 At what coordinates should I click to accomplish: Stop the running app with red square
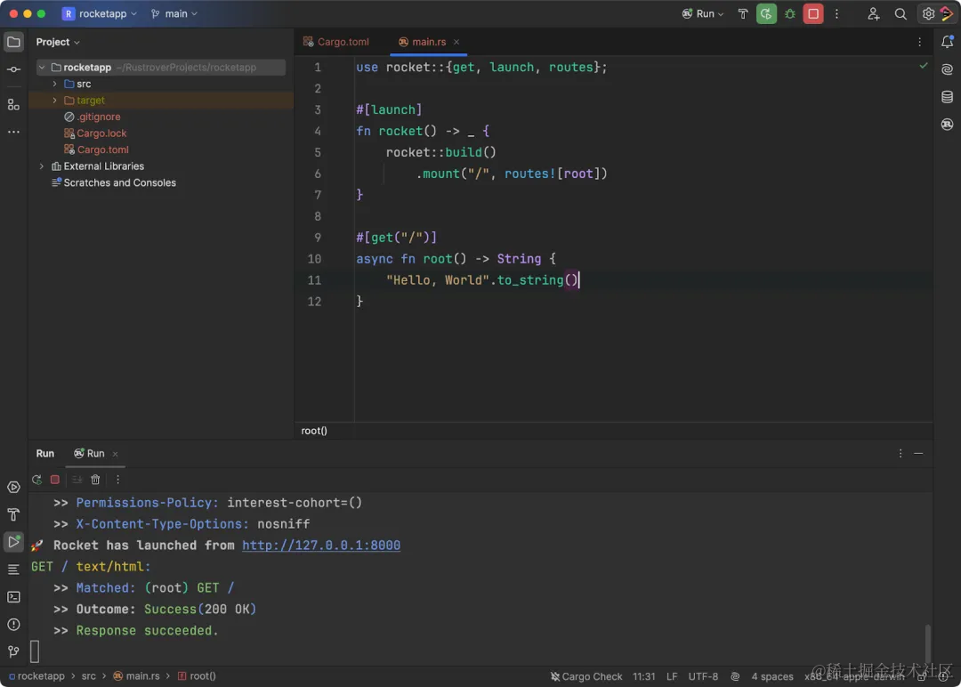pos(812,14)
